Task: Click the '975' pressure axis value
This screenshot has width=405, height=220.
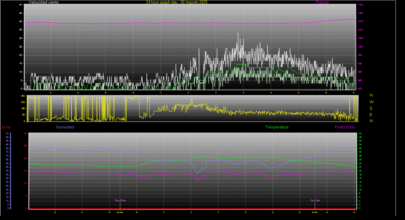Action: pos(360,89)
